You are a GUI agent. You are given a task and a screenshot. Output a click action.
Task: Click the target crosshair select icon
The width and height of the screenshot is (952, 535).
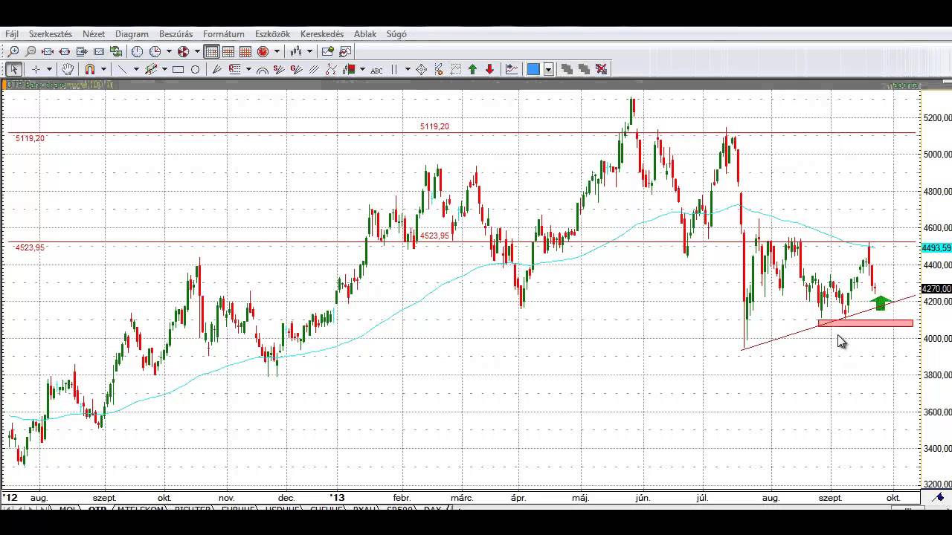pos(421,69)
